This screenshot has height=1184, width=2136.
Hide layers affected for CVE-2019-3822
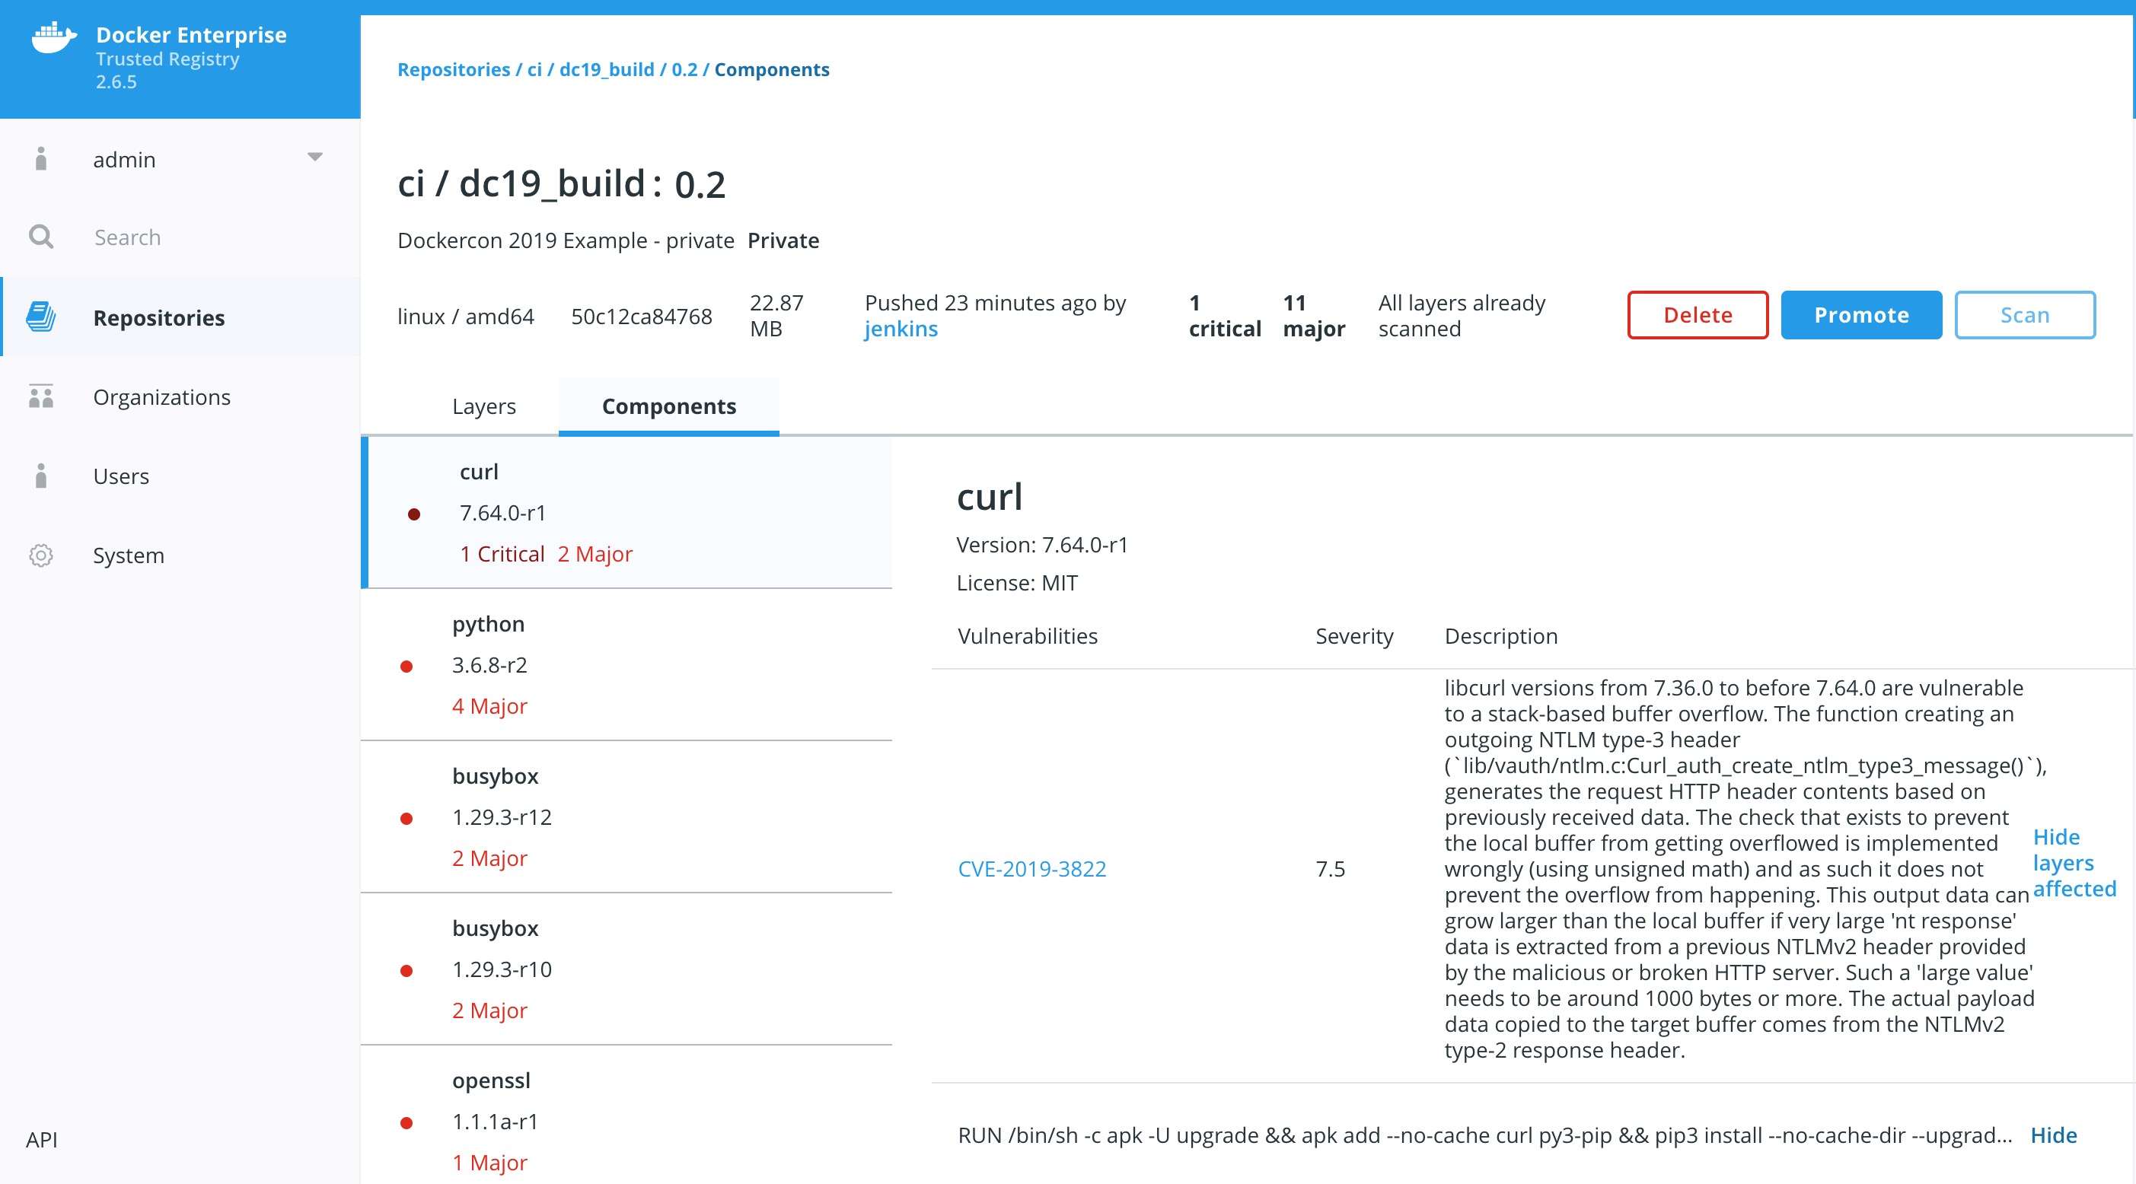click(2073, 862)
